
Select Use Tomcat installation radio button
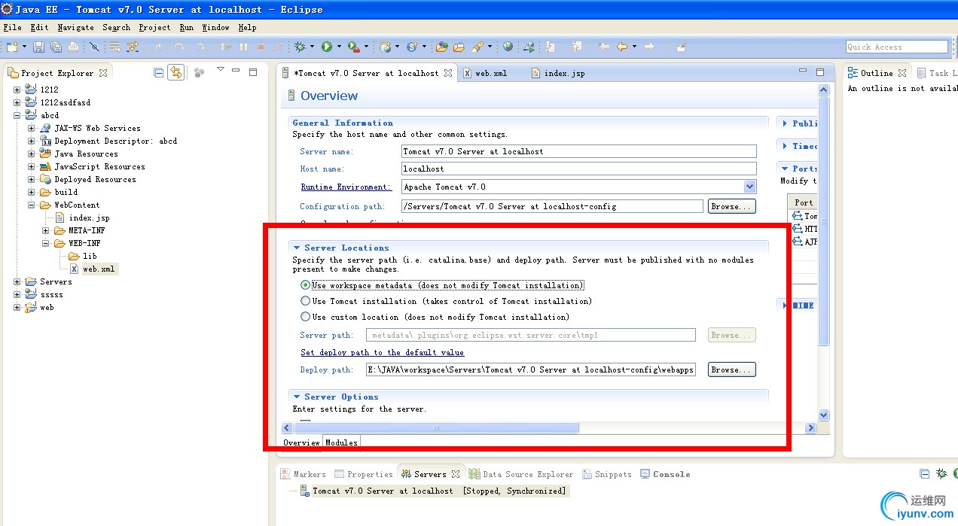click(x=305, y=301)
